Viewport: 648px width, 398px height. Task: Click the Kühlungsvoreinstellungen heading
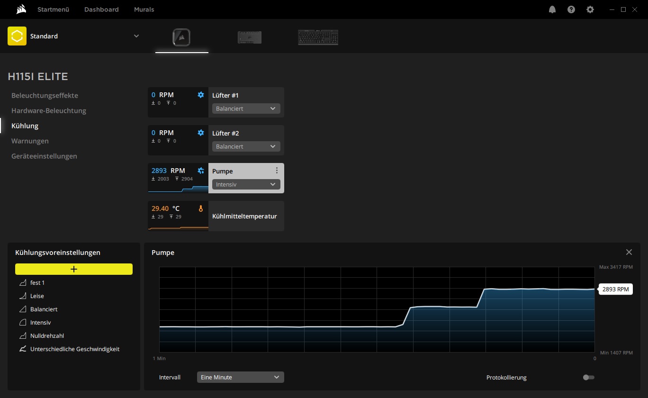(x=58, y=253)
